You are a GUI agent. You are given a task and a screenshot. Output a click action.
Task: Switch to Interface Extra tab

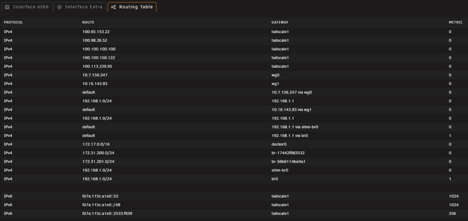click(80, 7)
